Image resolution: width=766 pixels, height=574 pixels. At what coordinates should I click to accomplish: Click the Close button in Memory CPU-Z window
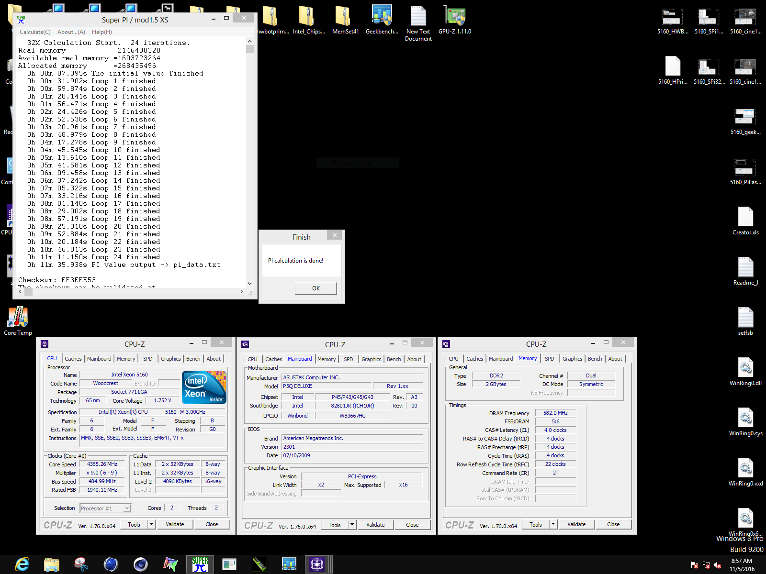(x=613, y=524)
